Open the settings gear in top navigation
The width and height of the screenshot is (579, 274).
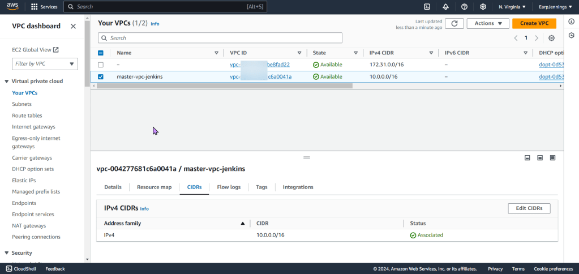point(483,7)
